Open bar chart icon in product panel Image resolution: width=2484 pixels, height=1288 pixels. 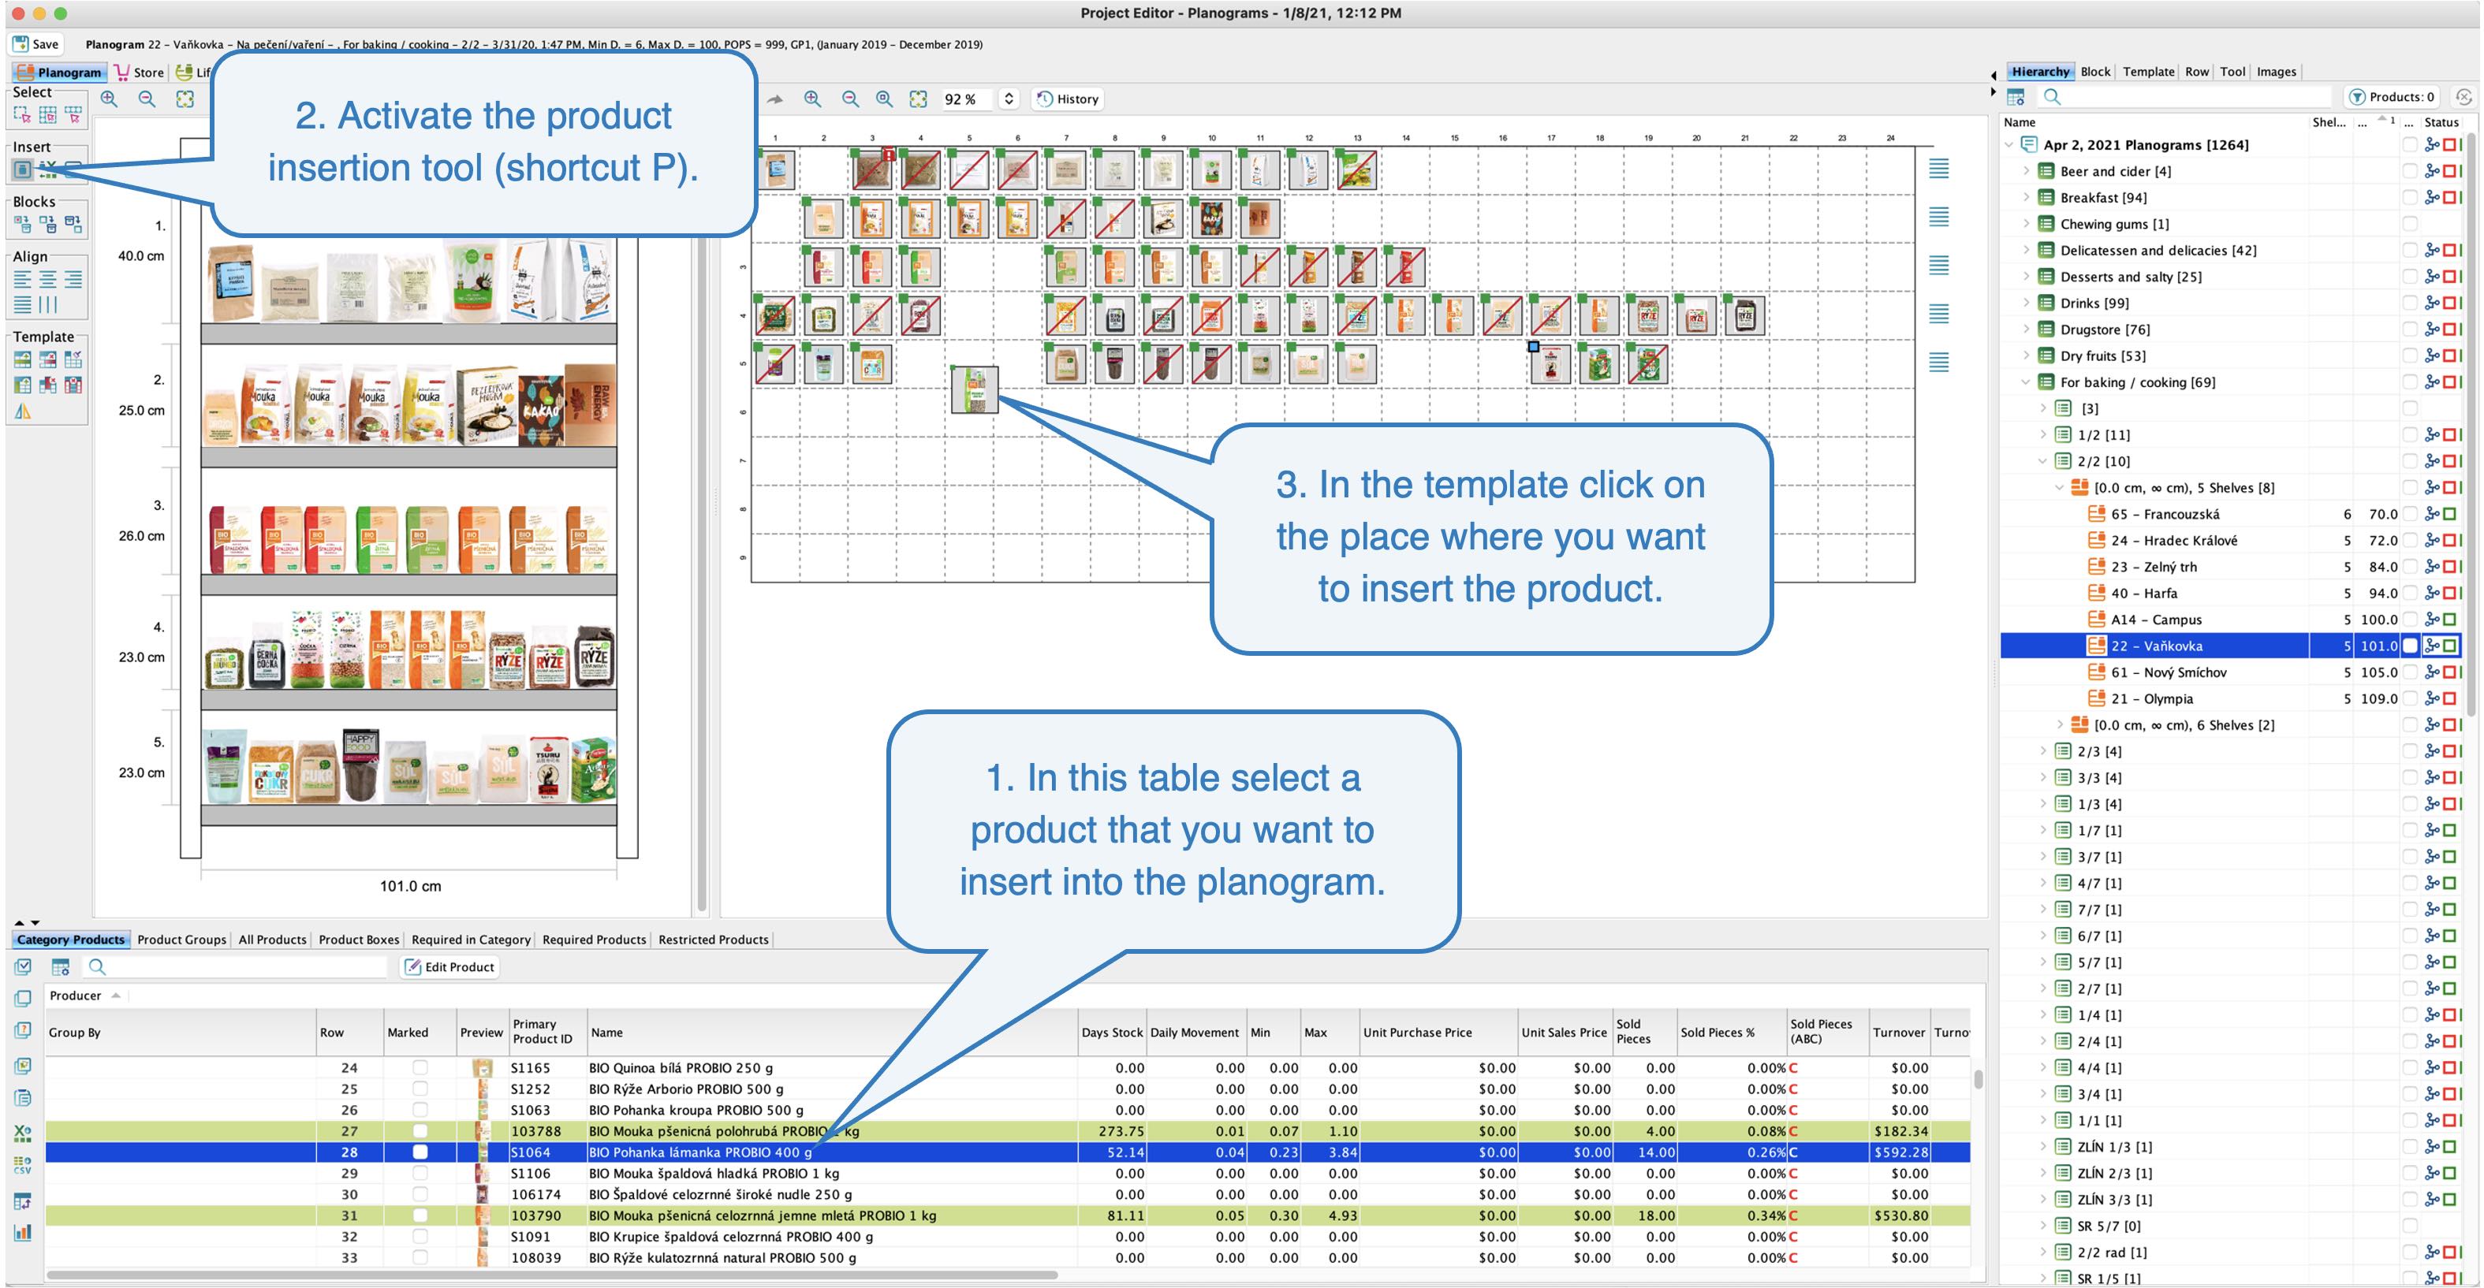coord(23,1232)
